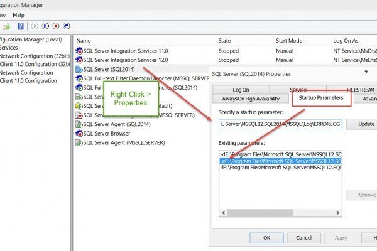Select the Startup Parameters tab
Screen dimensions: 377x251
[x=321, y=98]
